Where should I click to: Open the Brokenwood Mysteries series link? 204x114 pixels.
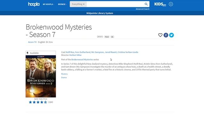(x=82, y=60)
